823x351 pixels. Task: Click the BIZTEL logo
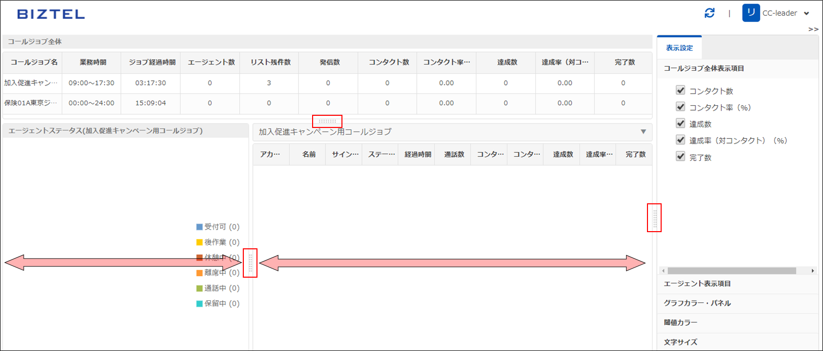51,14
